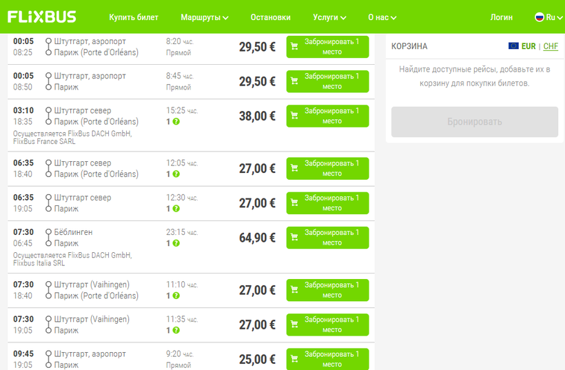
Task: Select EUR currency
Action: [x=528, y=46]
